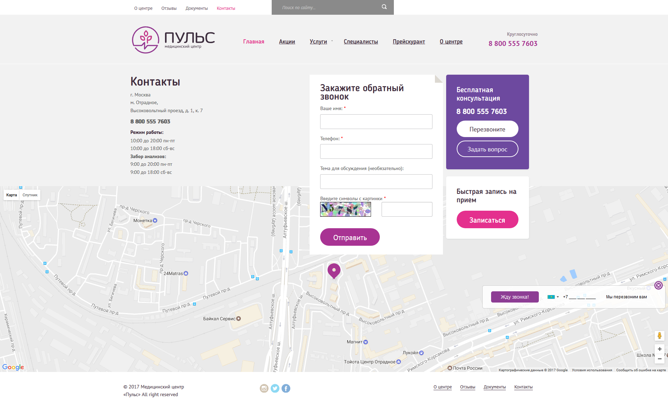Open Контакты in top bar
Viewport: 668px width, 407px height.
[x=226, y=8]
